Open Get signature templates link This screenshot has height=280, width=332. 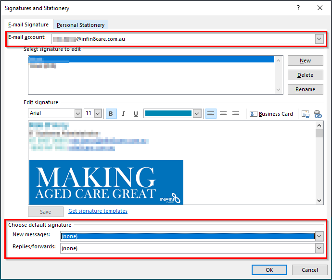point(98,211)
